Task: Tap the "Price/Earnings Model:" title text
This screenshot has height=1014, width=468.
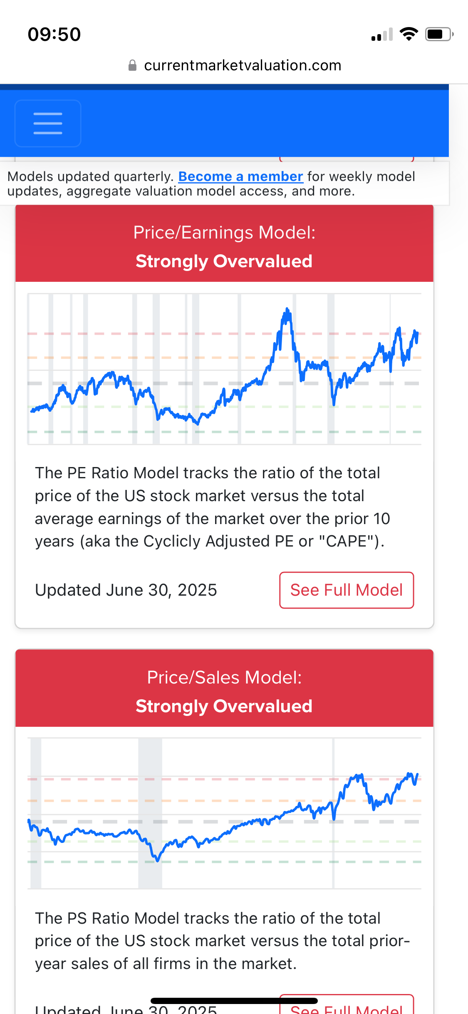Action: click(224, 233)
